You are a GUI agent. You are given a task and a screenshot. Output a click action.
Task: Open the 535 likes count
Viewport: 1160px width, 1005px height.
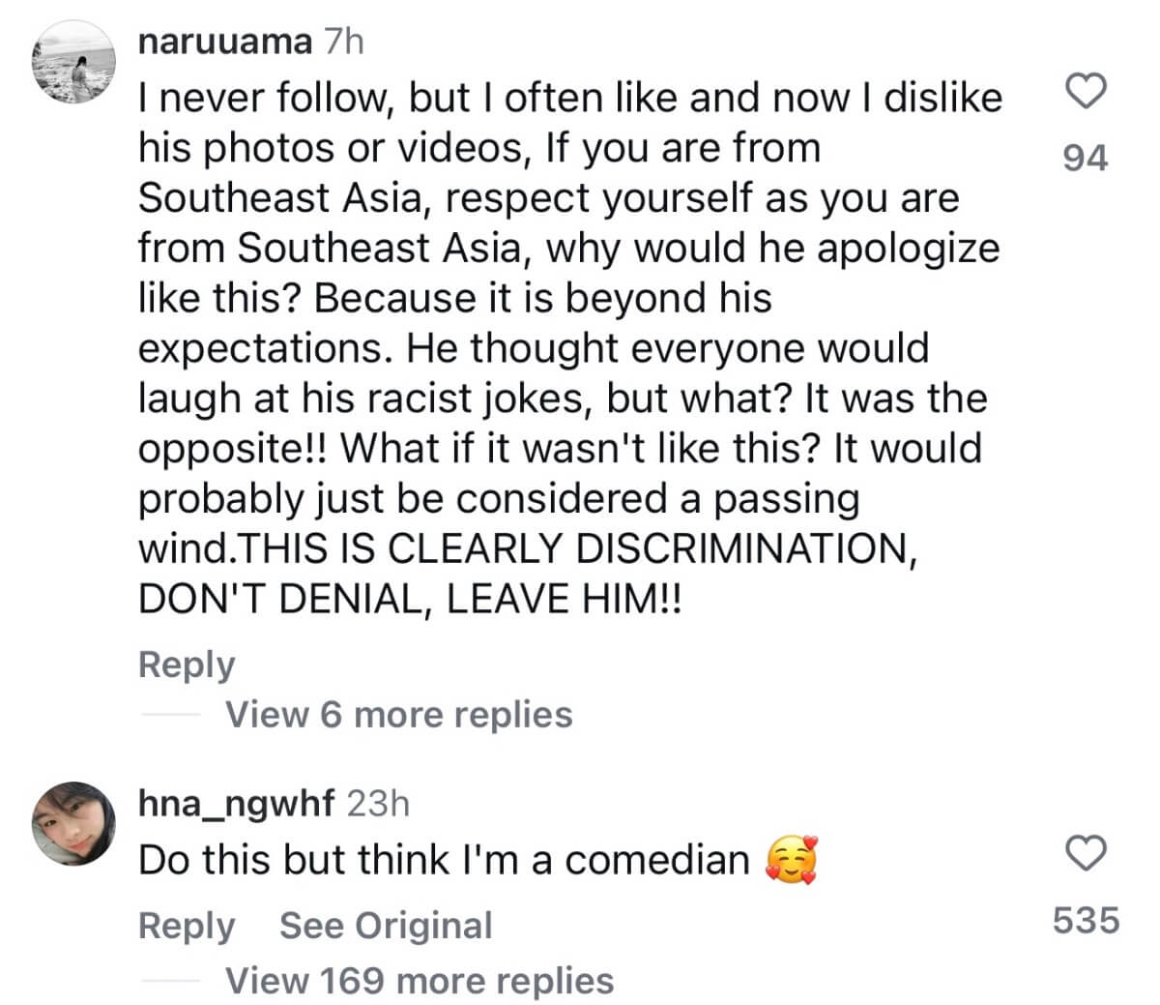click(1085, 920)
